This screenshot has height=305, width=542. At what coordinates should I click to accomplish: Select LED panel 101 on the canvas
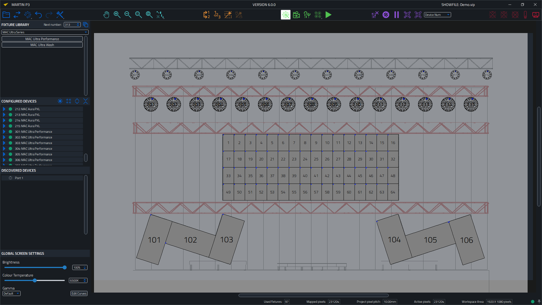tap(154, 240)
